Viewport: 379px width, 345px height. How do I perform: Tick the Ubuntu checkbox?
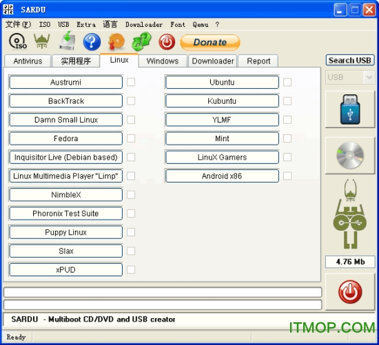[x=287, y=82]
